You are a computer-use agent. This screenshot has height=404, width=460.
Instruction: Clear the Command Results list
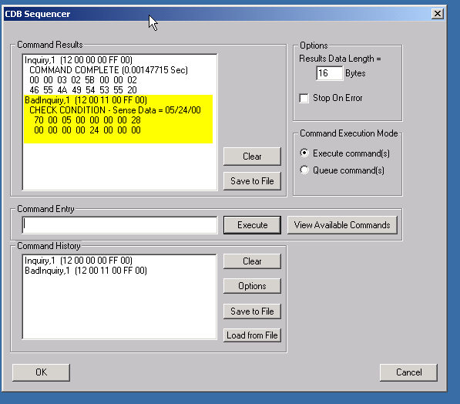[252, 157]
